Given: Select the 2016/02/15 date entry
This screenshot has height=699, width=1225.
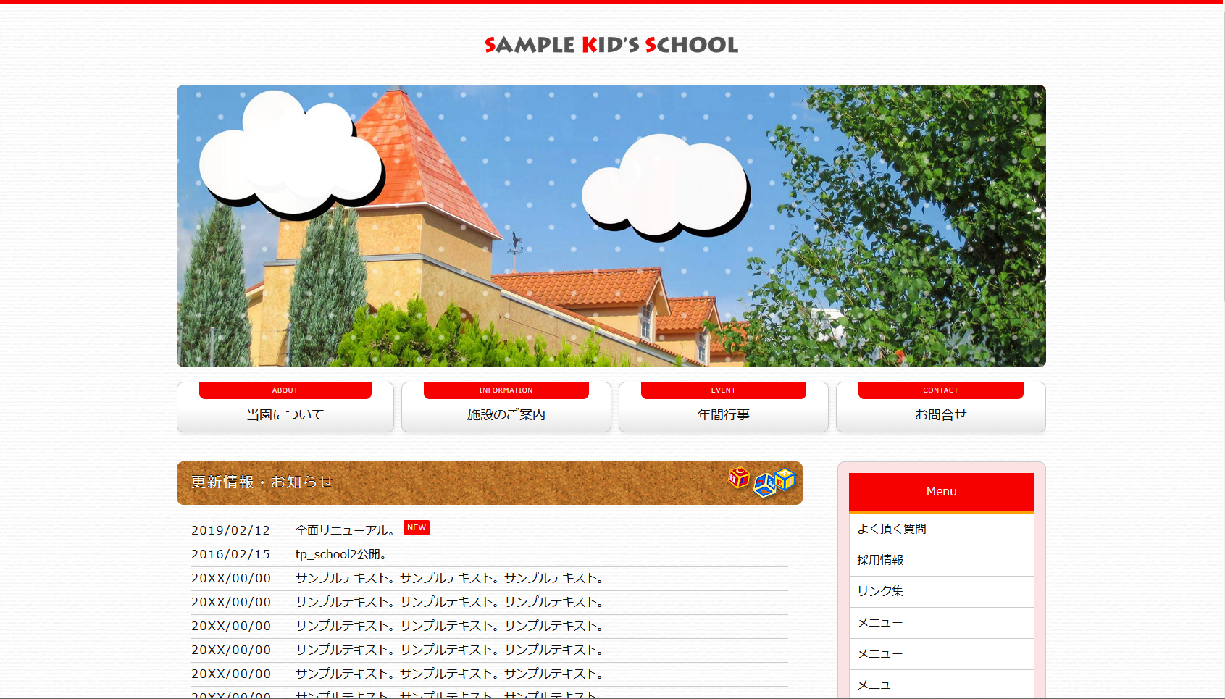Looking at the screenshot, I should (230, 554).
